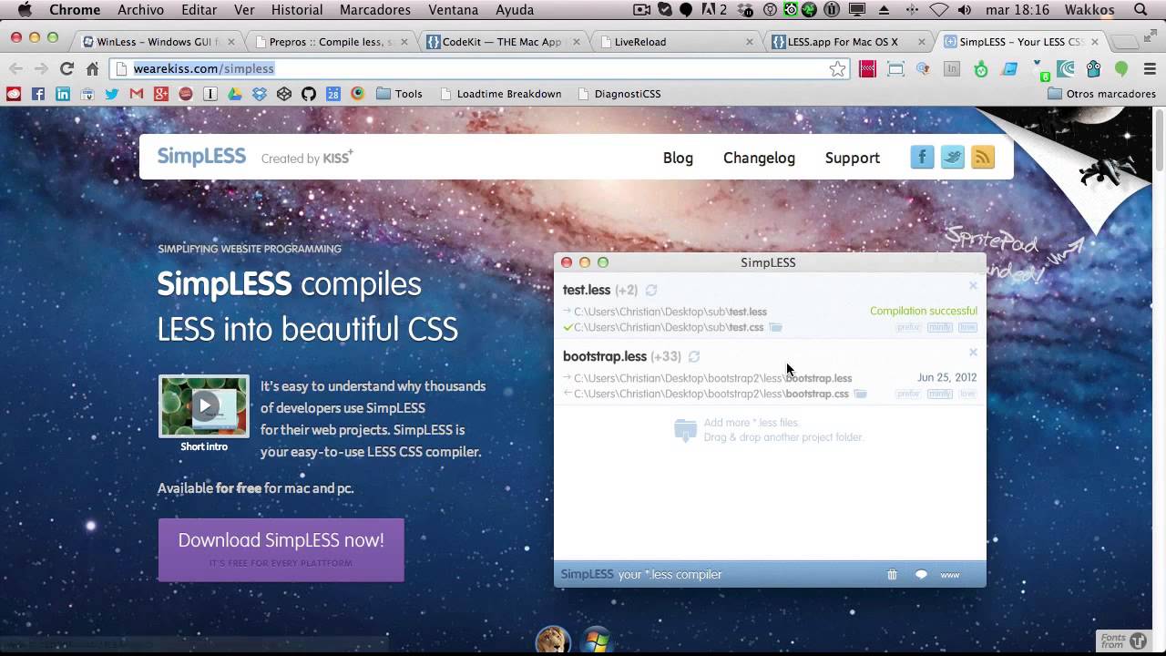Play the Short intro video thumbnail

coord(204,405)
